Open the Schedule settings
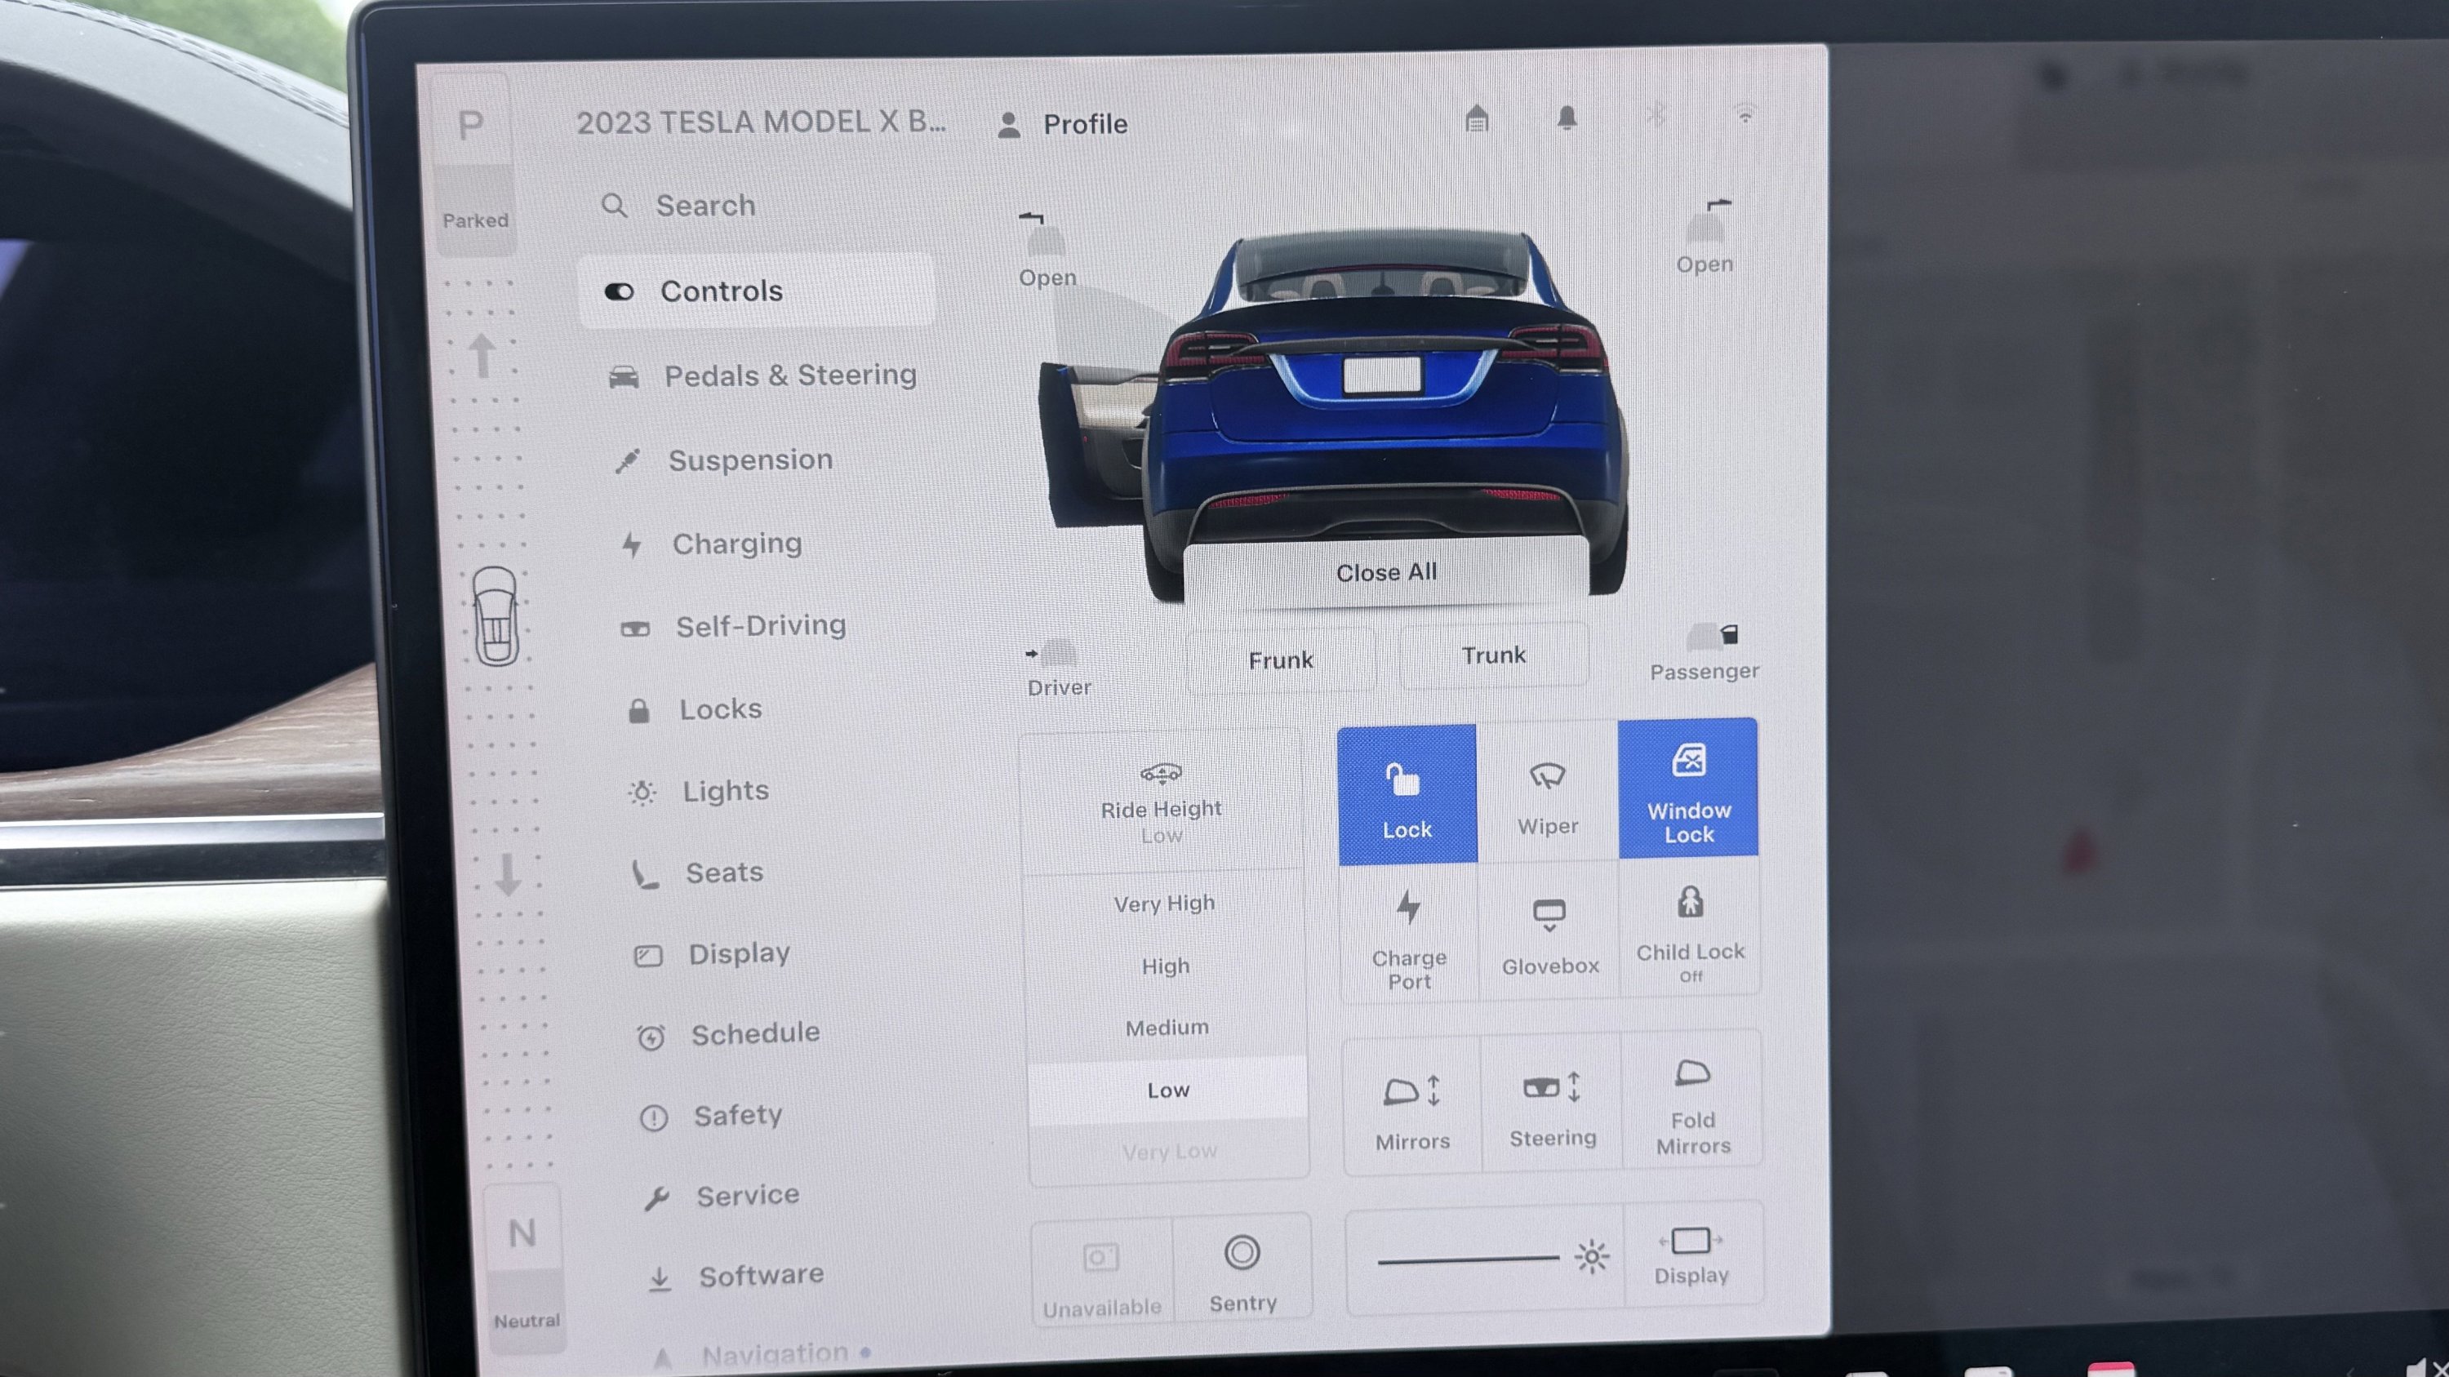Screen dimensions: 2449x1377 pos(728,1034)
